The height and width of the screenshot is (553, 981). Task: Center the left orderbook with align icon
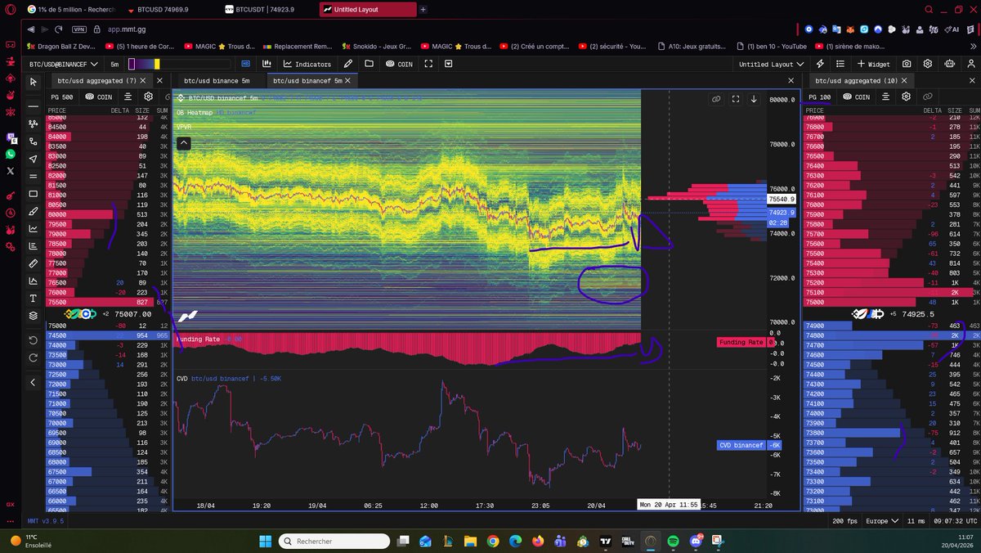[x=128, y=97]
